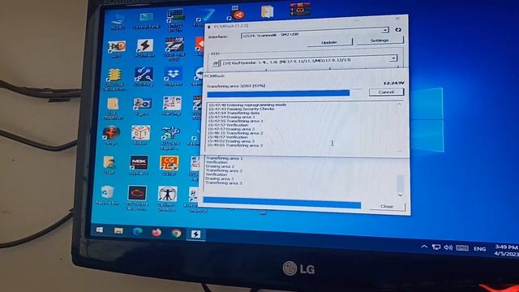The width and height of the screenshot is (519, 292).
Task: Click the lower log scrollbar down arrow
Action: [x=400, y=195]
